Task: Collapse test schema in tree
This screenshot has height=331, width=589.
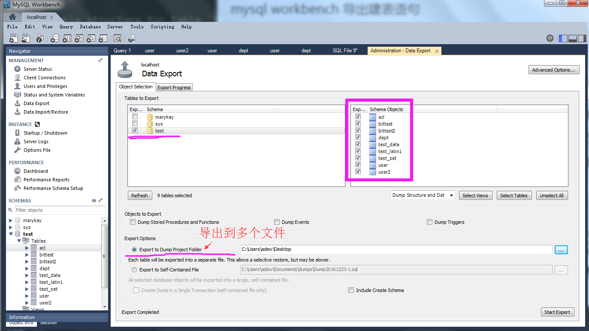Action: (x=11, y=234)
